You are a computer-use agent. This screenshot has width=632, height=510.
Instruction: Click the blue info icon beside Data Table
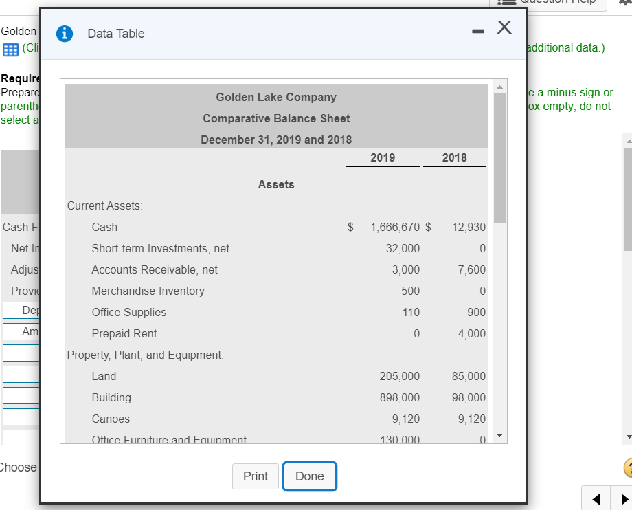65,34
